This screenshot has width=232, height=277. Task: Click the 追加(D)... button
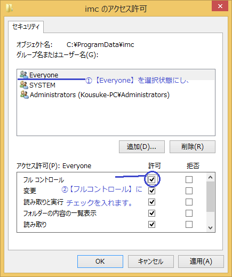pos(142,147)
